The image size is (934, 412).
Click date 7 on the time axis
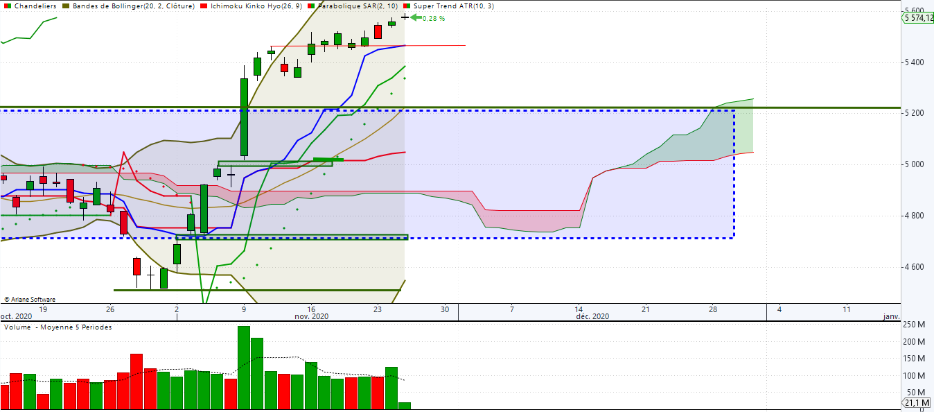(x=511, y=309)
